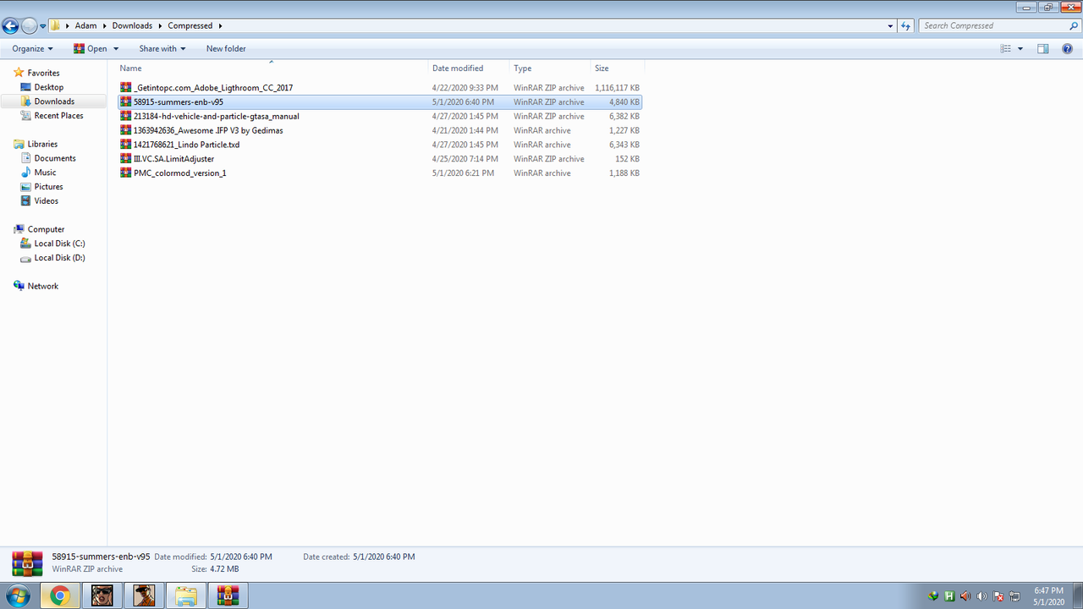Open Help with the blue question mark
This screenshot has width=1083, height=609.
[x=1068, y=49]
